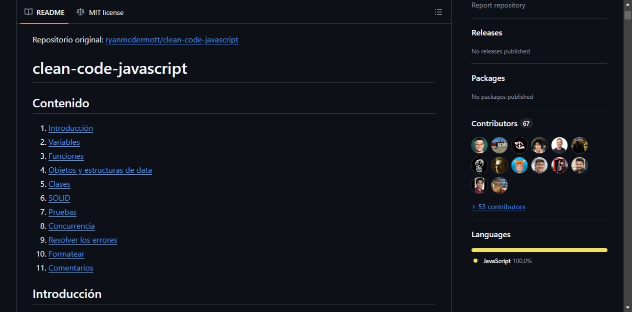This screenshot has height=312, width=632.
Task: Jump to the Concurrencia section link
Action: pyautogui.click(x=71, y=226)
